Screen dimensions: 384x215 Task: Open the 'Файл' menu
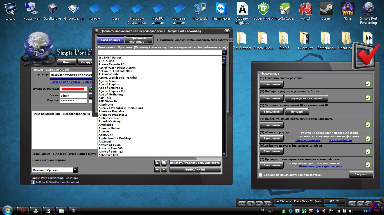pyautogui.click(x=67, y=62)
